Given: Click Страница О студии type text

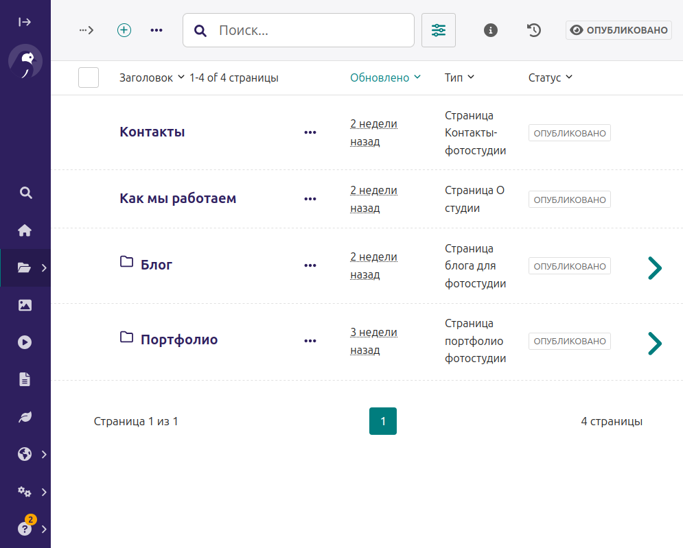Looking at the screenshot, I should click(474, 200).
